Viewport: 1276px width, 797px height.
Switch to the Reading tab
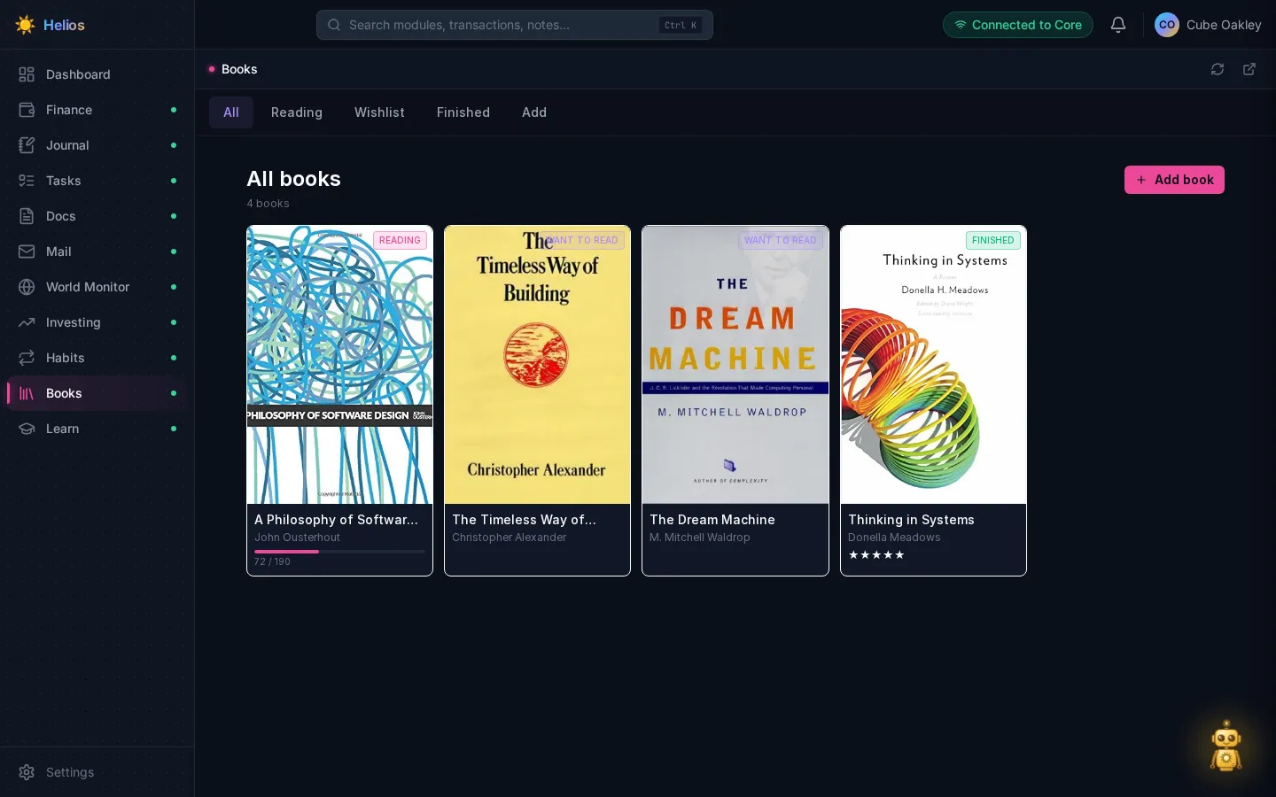click(297, 112)
